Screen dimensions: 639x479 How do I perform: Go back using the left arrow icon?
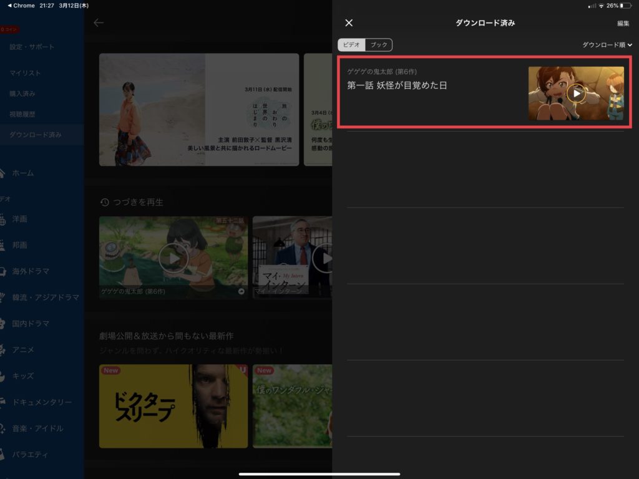(x=98, y=23)
